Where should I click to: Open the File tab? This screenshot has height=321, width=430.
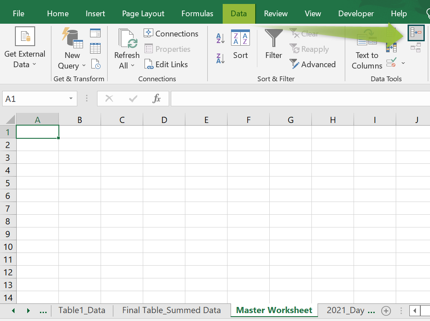(18, 14)
